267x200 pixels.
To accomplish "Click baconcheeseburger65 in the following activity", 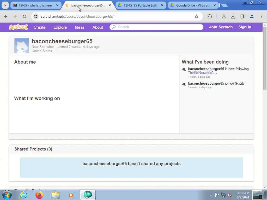I will 206,69.
